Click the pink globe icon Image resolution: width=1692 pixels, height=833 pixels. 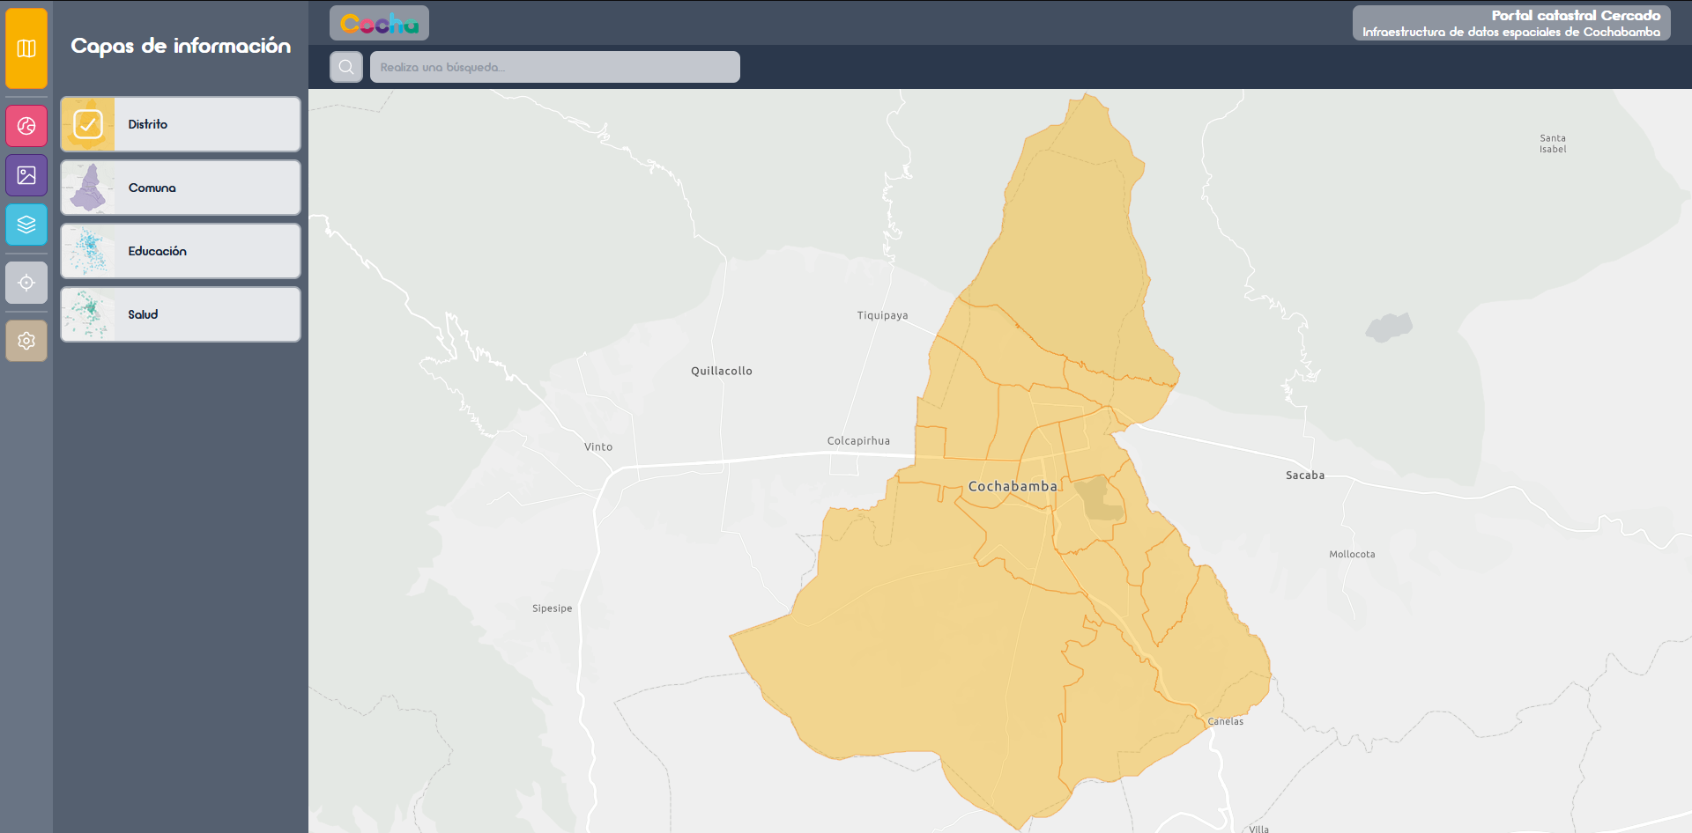[x=26, y=126]
